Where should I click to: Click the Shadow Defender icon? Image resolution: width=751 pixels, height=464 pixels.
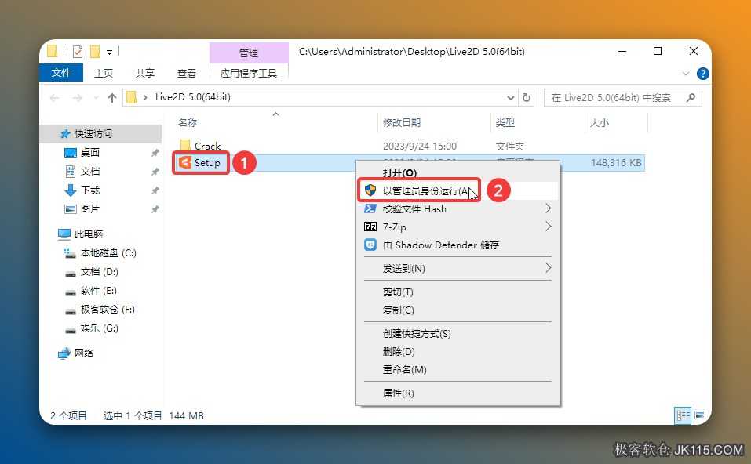[370, 245]
